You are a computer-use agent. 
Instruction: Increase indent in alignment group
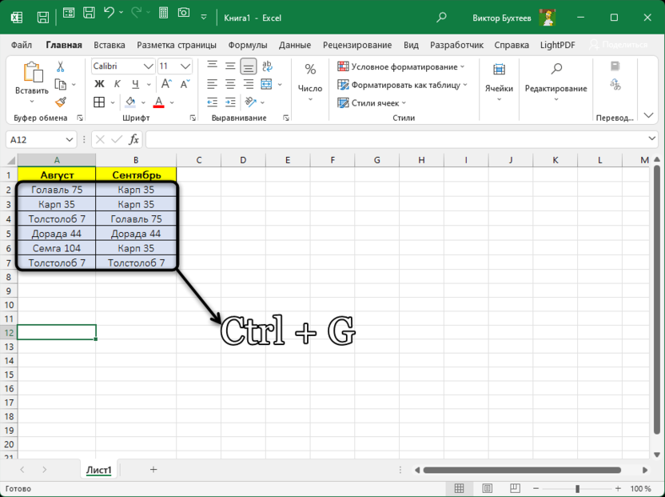[230, 102]
